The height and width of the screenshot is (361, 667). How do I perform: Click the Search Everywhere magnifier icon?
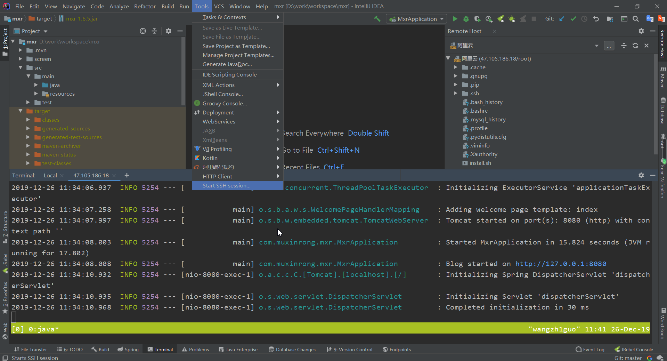tap(635, 19)
